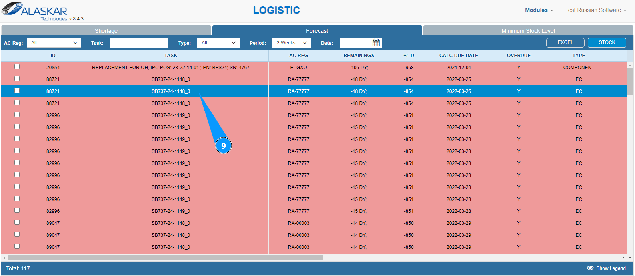Click the eye icon beside Show Legend
635x276 pixels.
pyautogui.click(x=590, y=268)
